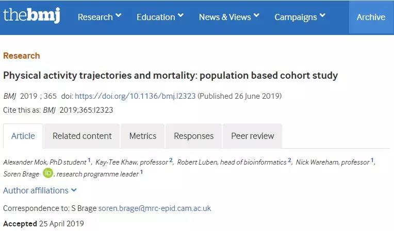Viewport: 394px width, 231px height.
Task: Switch to the Article tab
Action: click(23, 136)
